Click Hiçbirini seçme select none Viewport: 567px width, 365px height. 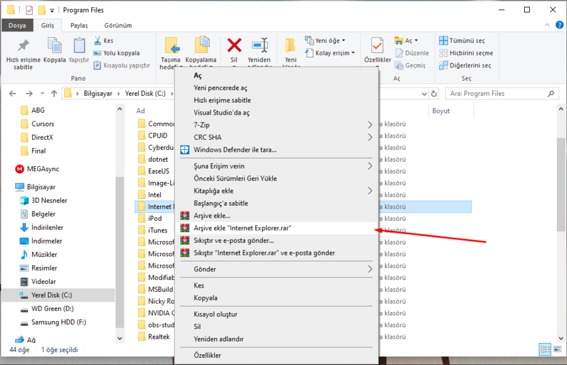pyautogui.click(x=466, y=53)
